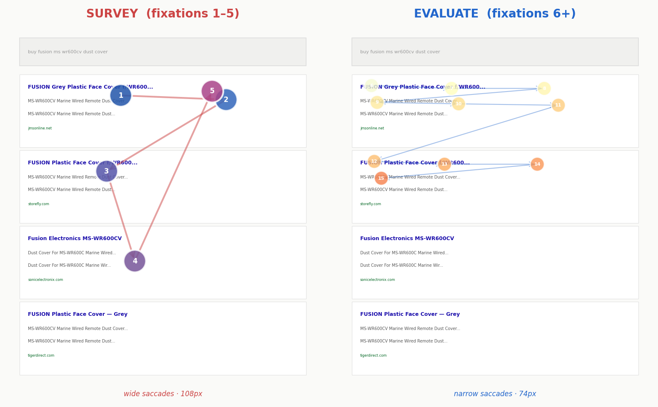Click the orange fixation marker 14
Screen dimensions: 658x407
(537, 164)
